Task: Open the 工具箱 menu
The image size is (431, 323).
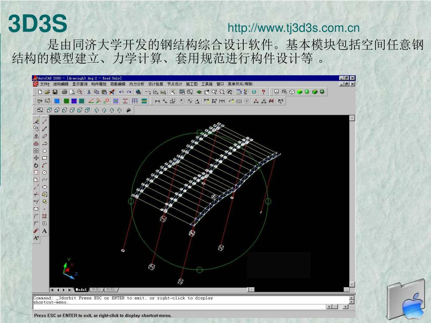Action: coord(207,84)
